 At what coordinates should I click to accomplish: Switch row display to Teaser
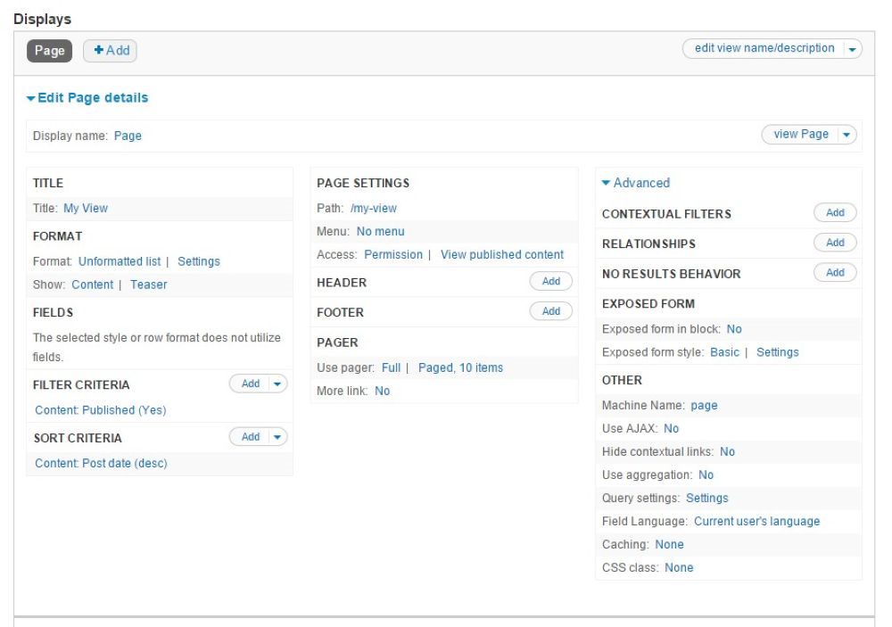(148, 285)
